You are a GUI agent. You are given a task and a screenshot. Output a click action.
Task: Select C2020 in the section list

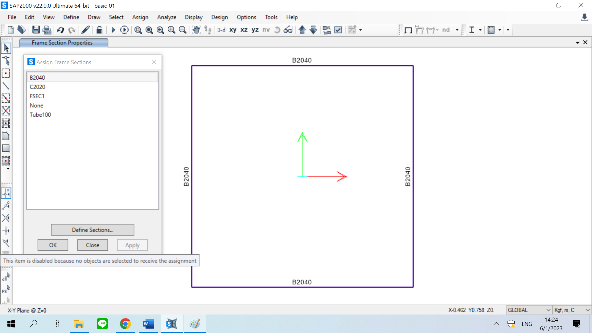coord(37,87)
